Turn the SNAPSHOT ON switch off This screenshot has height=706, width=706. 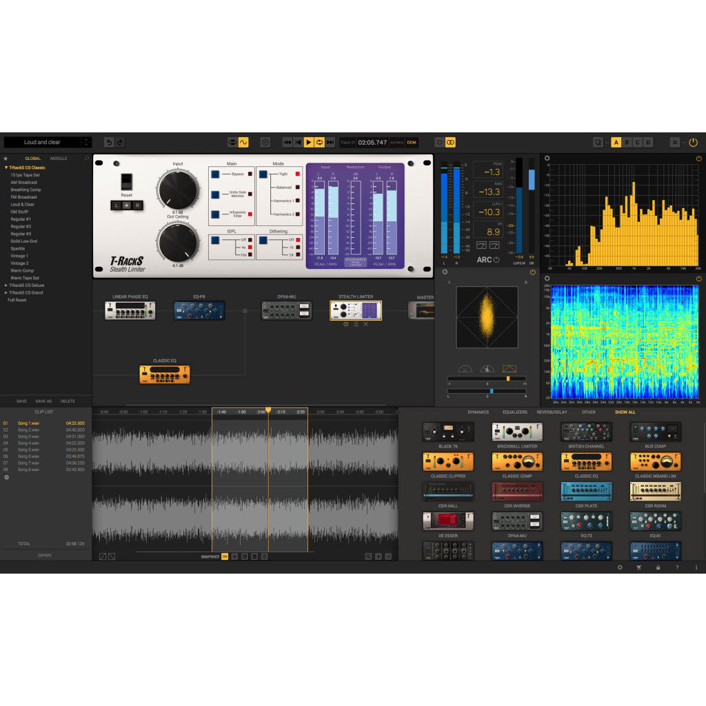tap(225, 556)
